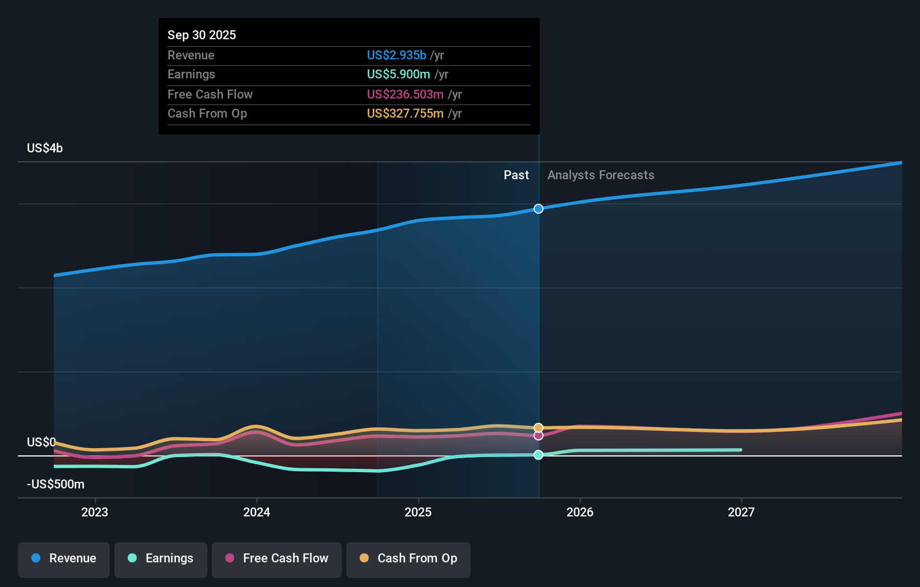Select the blue Revenue data point marker
This screenshot has height=587, width=920.
point(538,208)
